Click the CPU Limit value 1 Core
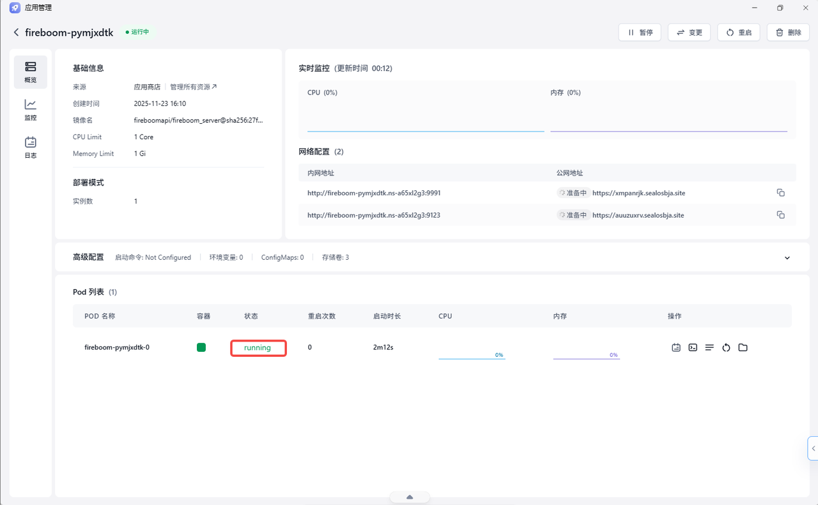The image size is (818, 505). [x=144, y=137]
